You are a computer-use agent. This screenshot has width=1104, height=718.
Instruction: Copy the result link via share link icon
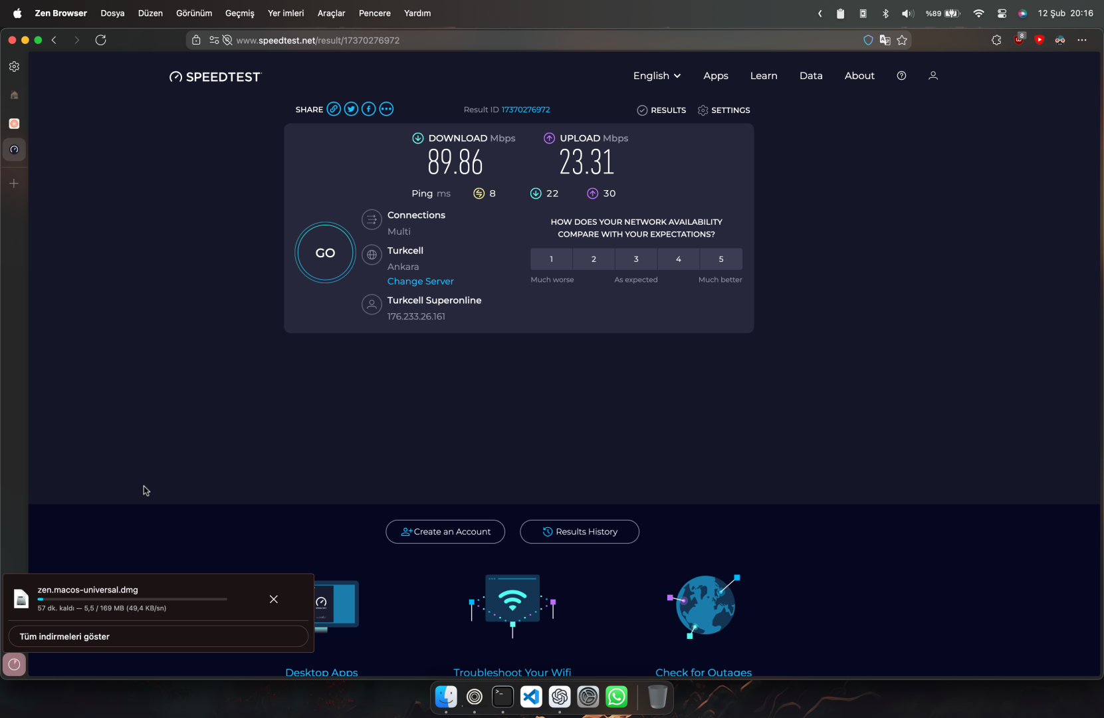(334, 109)
